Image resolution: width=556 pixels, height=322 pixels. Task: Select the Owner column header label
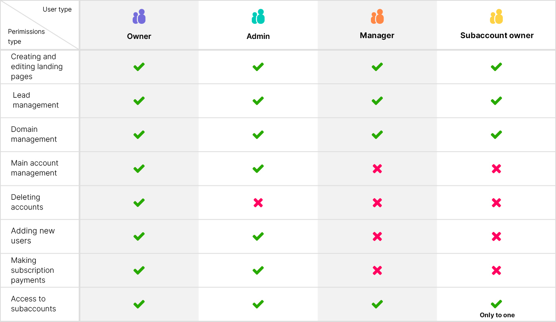(x=139, y=36)
